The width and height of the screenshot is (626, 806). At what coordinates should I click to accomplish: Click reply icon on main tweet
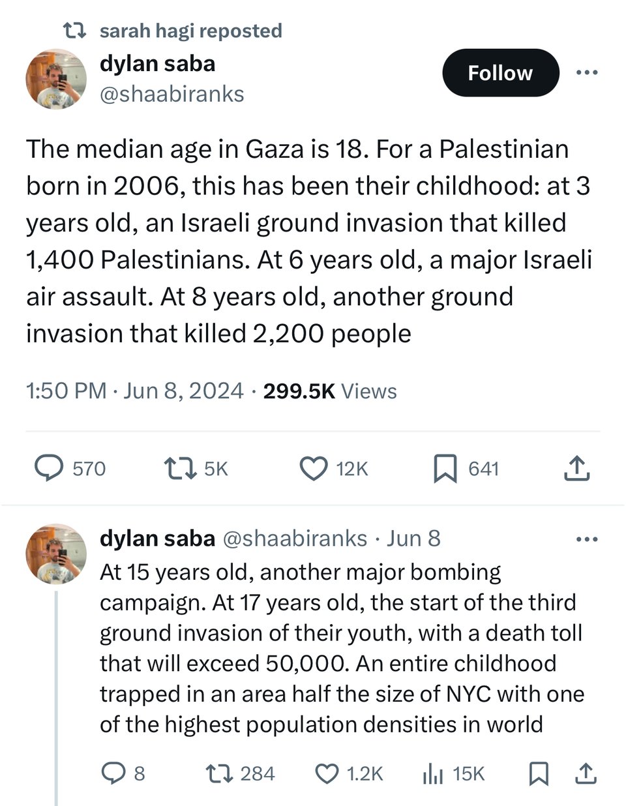tap(49, 468)
